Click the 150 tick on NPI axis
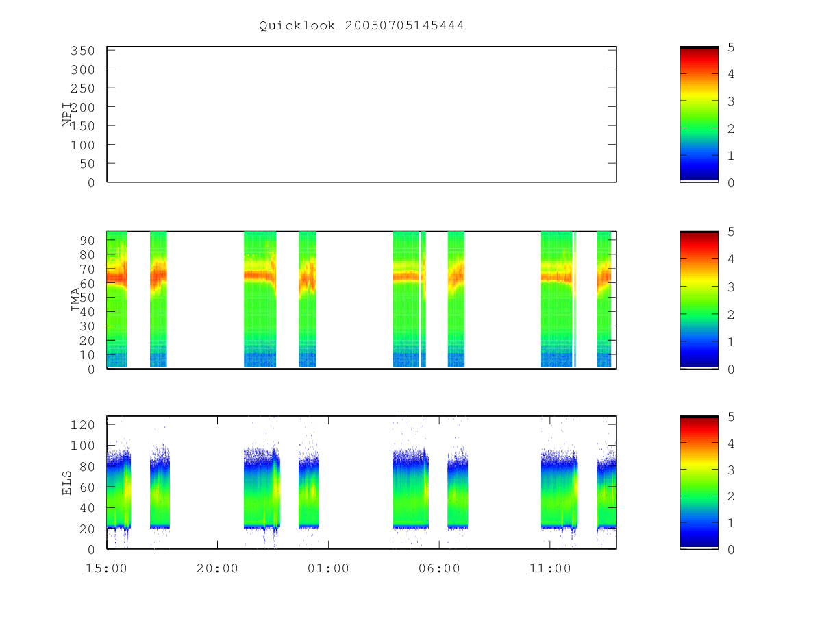Viewport: 822px width, 617px height. pos(84,126)
